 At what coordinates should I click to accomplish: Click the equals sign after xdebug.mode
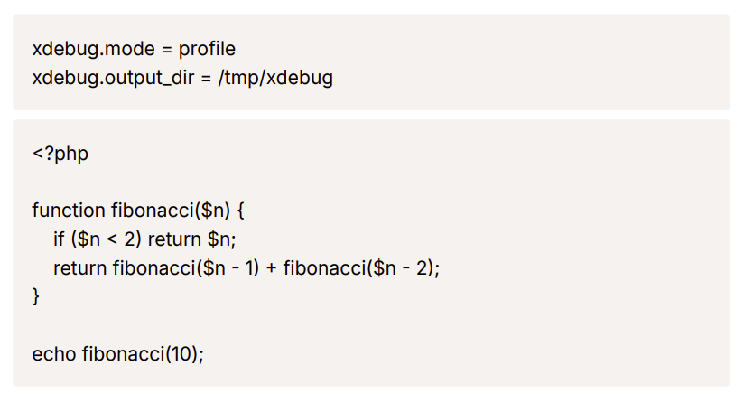(x=166, y=50)
